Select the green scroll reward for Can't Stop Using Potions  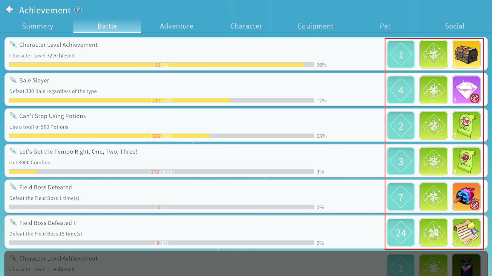[x=466, y=125]
